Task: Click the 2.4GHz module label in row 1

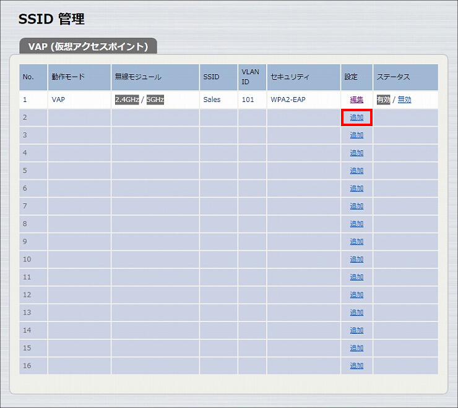Action: click(127, 100)
